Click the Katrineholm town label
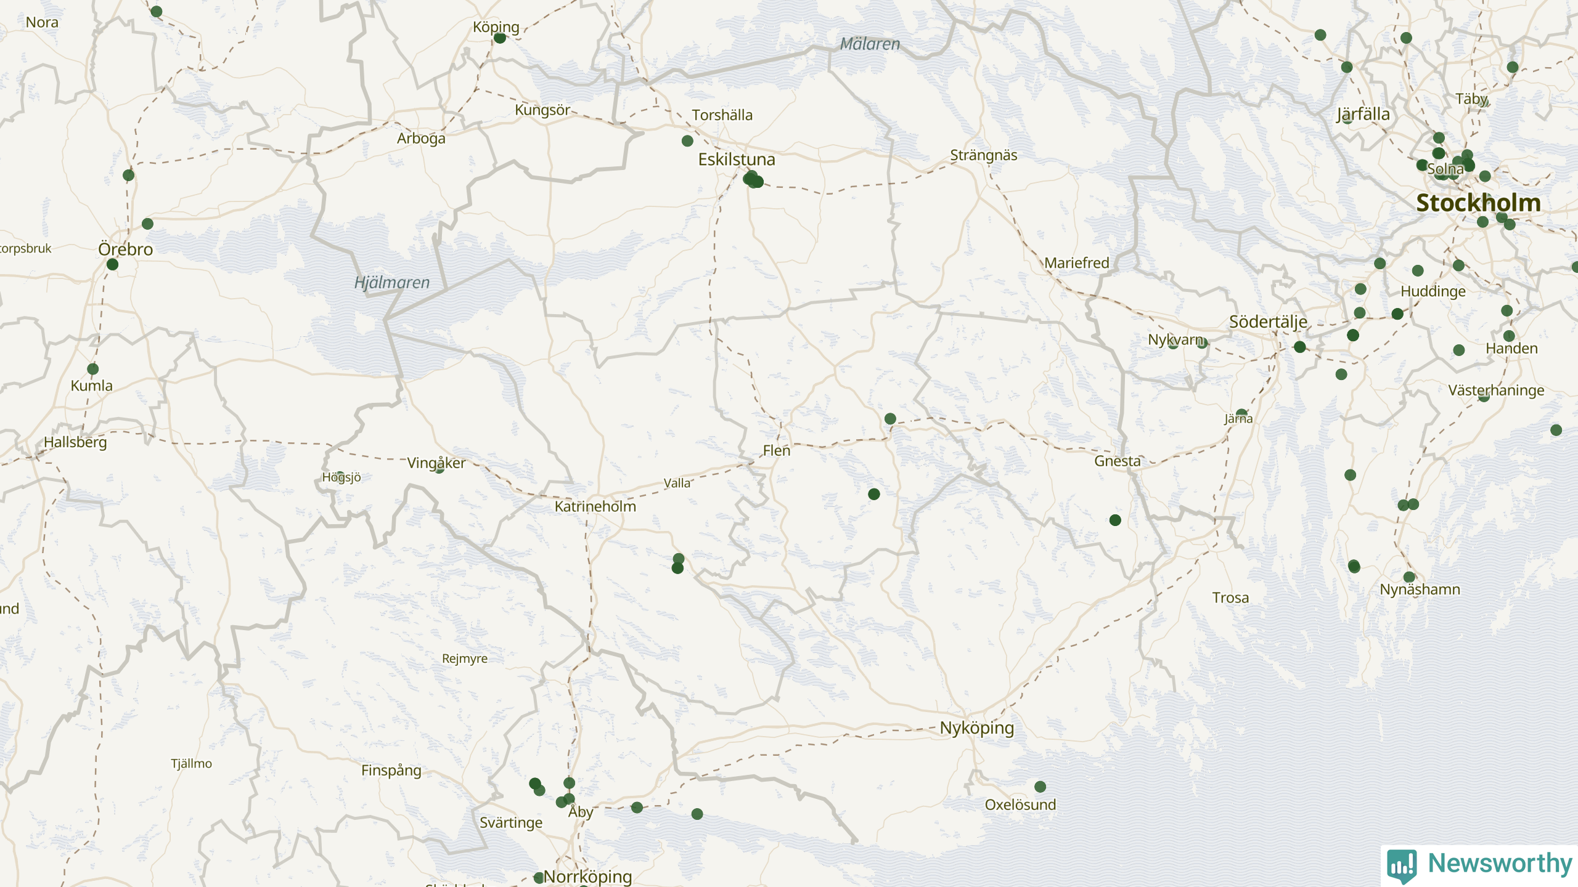 pos(595,506)
